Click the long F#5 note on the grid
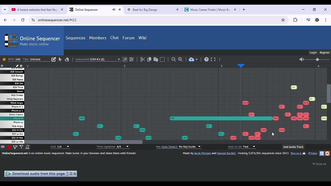This screenshot has width=331, height=186. [221, 118]
